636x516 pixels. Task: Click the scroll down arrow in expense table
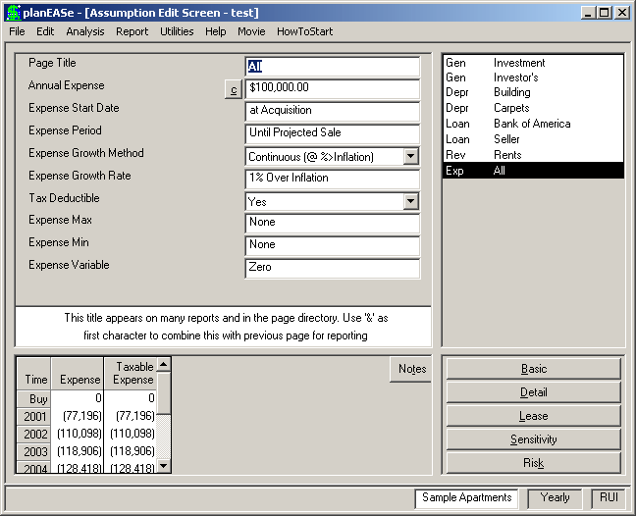tap(164, 466)
